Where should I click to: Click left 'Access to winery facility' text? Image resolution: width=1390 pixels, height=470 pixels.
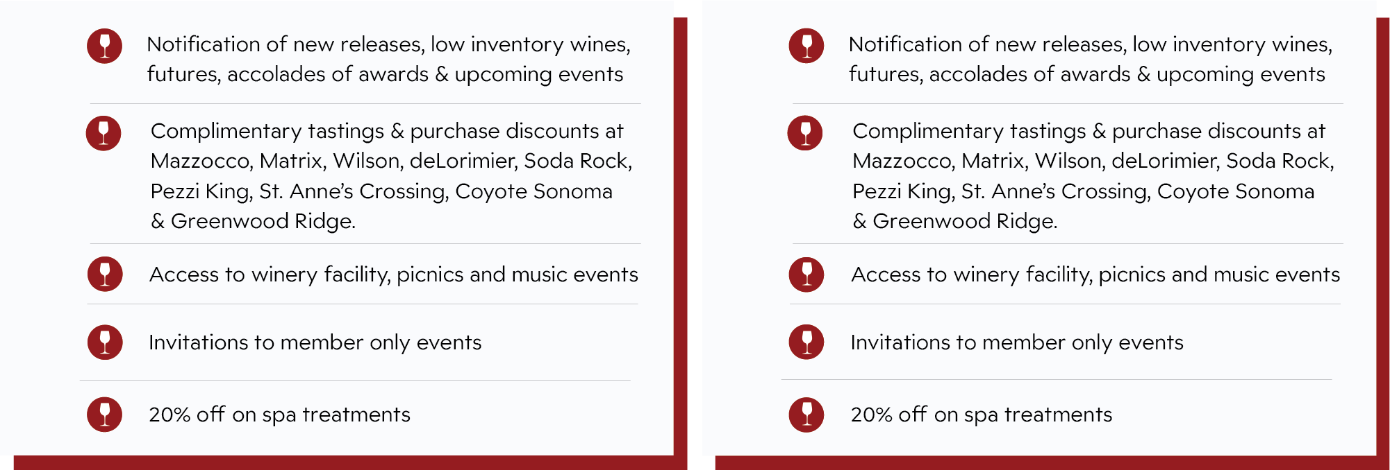tap(394, 275)
